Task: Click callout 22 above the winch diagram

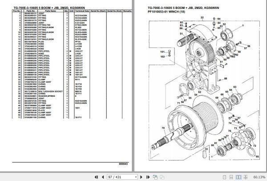Action: (202, 17)
